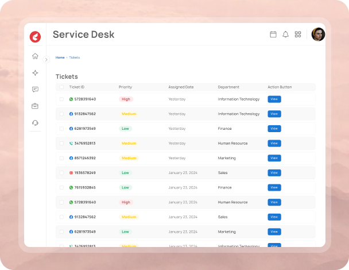Check the box for ticket 8571246392
Viewport: 349px width, 270px height.
pyautogui.click(x=61, y=158)
